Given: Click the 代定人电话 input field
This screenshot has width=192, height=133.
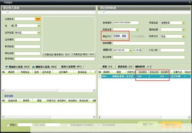Looking at the screenshot, I should point(53,125).
